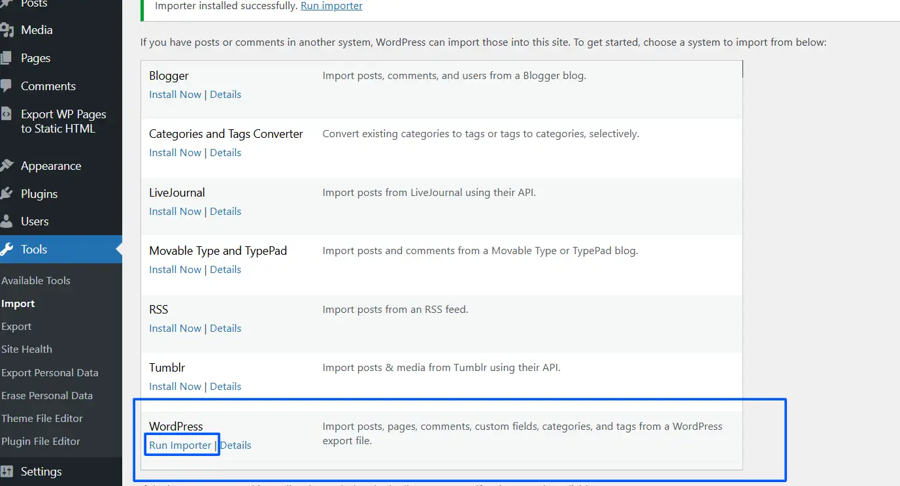The height and width of the screenshot is (486, 900).
Task: Install the RSS importer
Action: [x=175, y=329]
